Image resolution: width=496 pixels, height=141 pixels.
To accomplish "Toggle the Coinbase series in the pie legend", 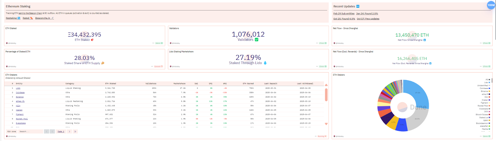I will click(x=485, y=88).
